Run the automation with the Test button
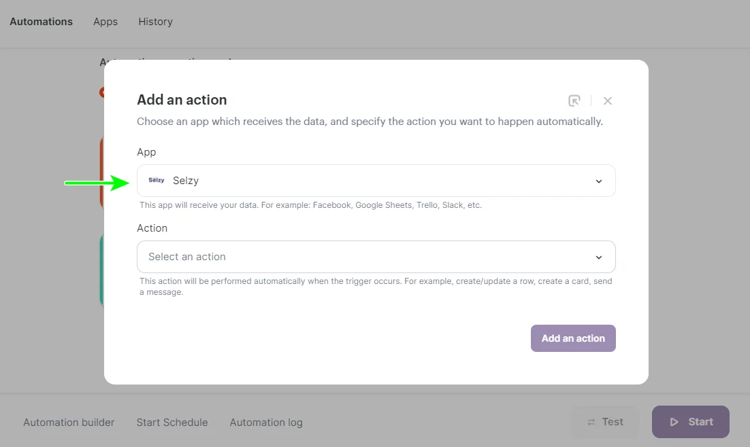The height and width of the screenshot is (447, 750). click(604, 421)
